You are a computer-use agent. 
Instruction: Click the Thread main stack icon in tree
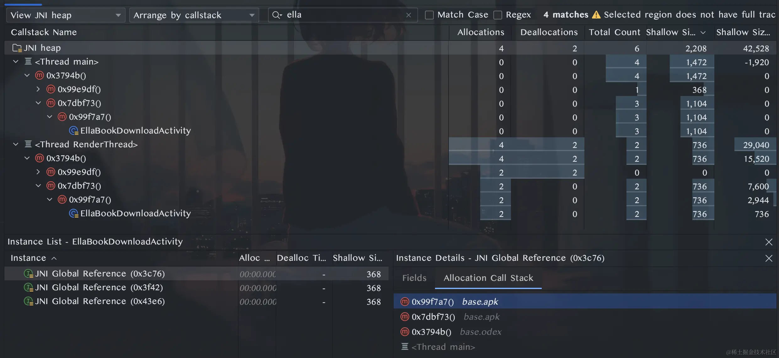click(x=28, y=61)
